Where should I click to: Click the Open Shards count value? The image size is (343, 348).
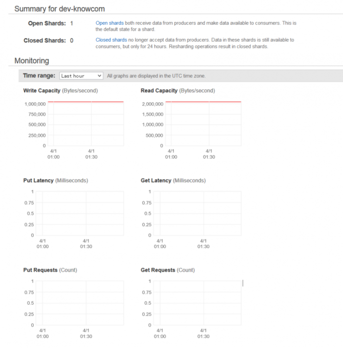point(71,23)
